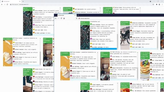Open the Chrome profile avatar icon
The width and height of the screenshot is (164, 92).
pos(159,4)
